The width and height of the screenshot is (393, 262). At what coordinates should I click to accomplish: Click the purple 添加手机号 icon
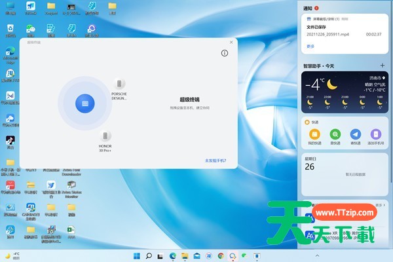(x=375, y=134)
